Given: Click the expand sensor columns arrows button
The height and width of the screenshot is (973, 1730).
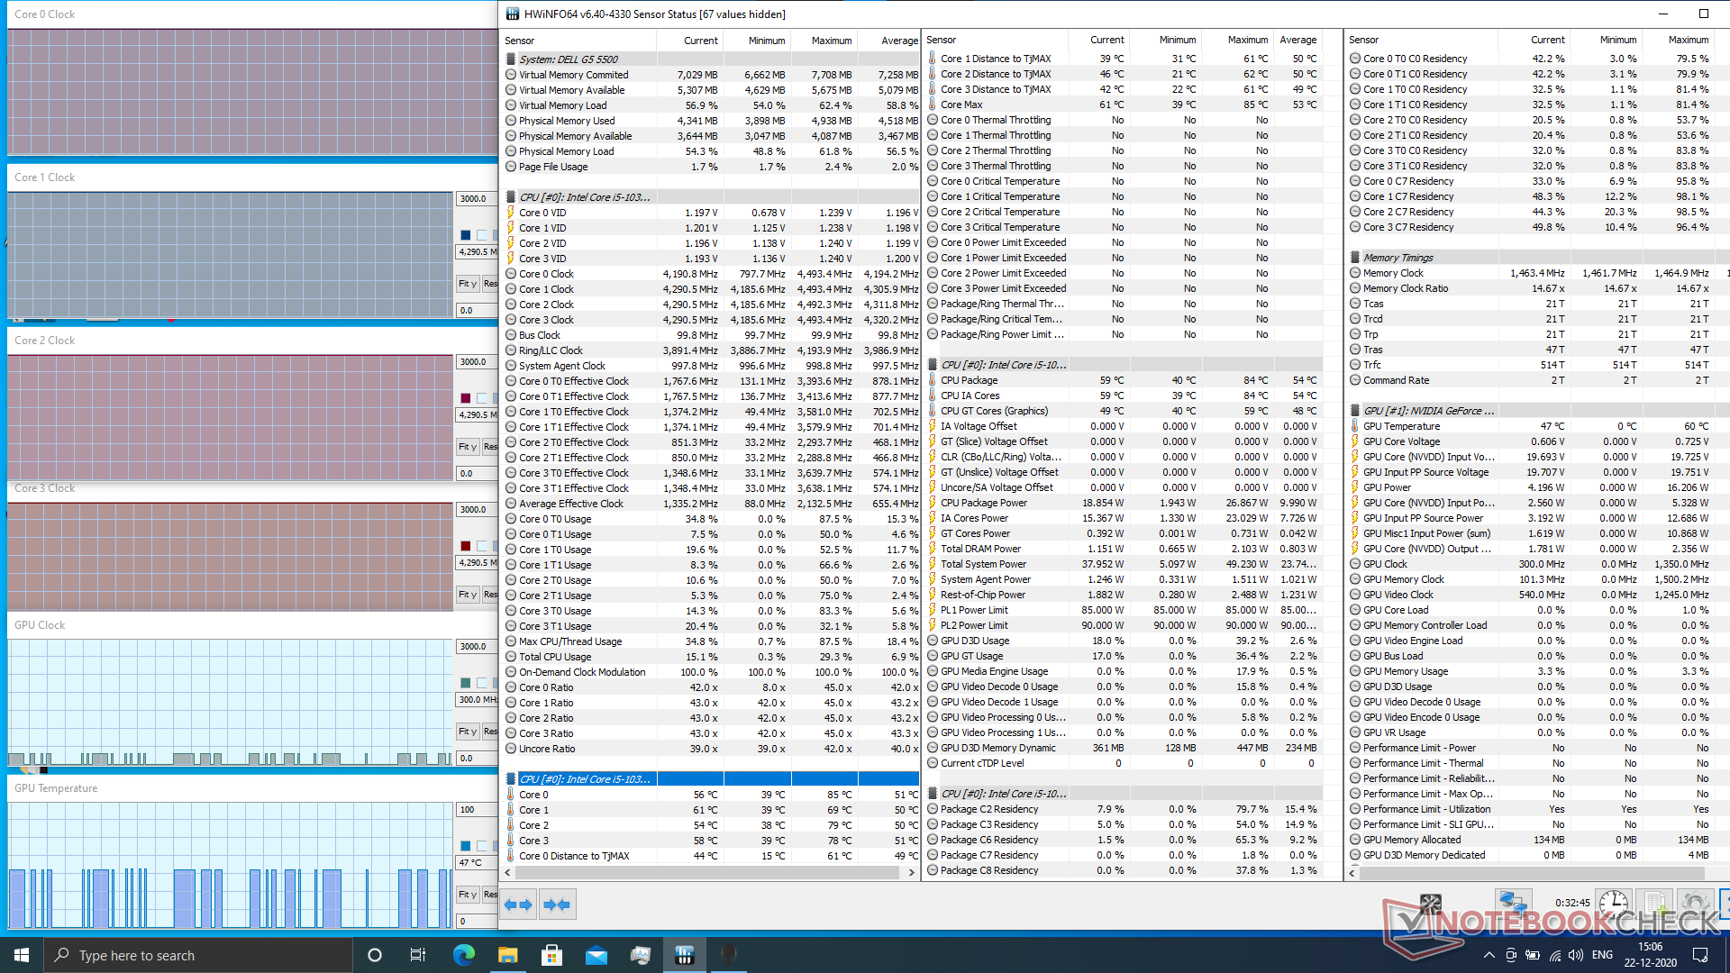Looking at the screenshot, I should 518,905.
